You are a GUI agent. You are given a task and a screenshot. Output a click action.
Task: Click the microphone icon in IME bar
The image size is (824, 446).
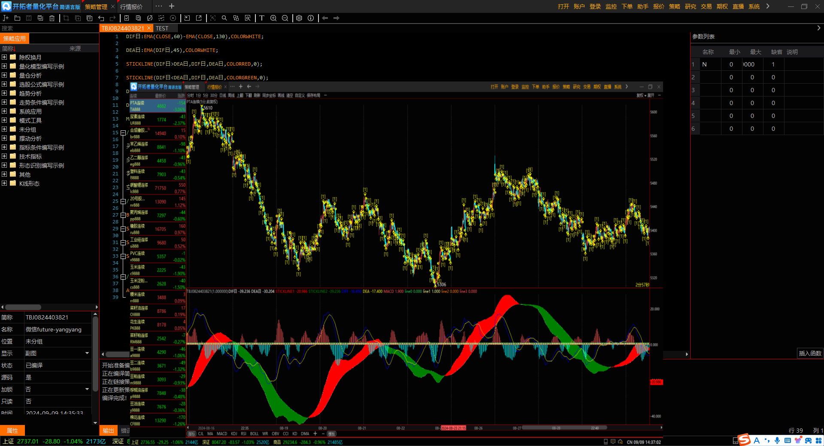point(777,440)
